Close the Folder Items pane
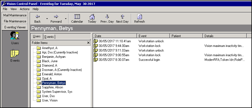The image size is (252, 108). pos(88,43)
